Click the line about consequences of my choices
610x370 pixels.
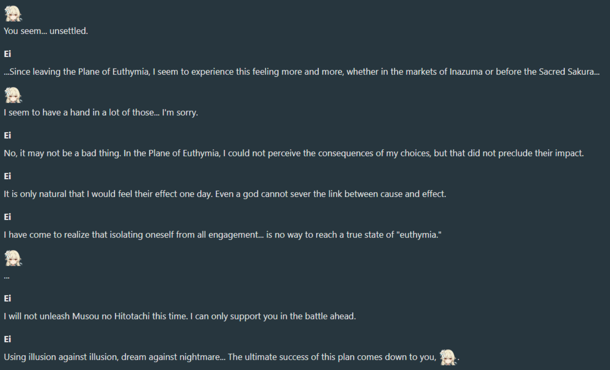[294, 153]
